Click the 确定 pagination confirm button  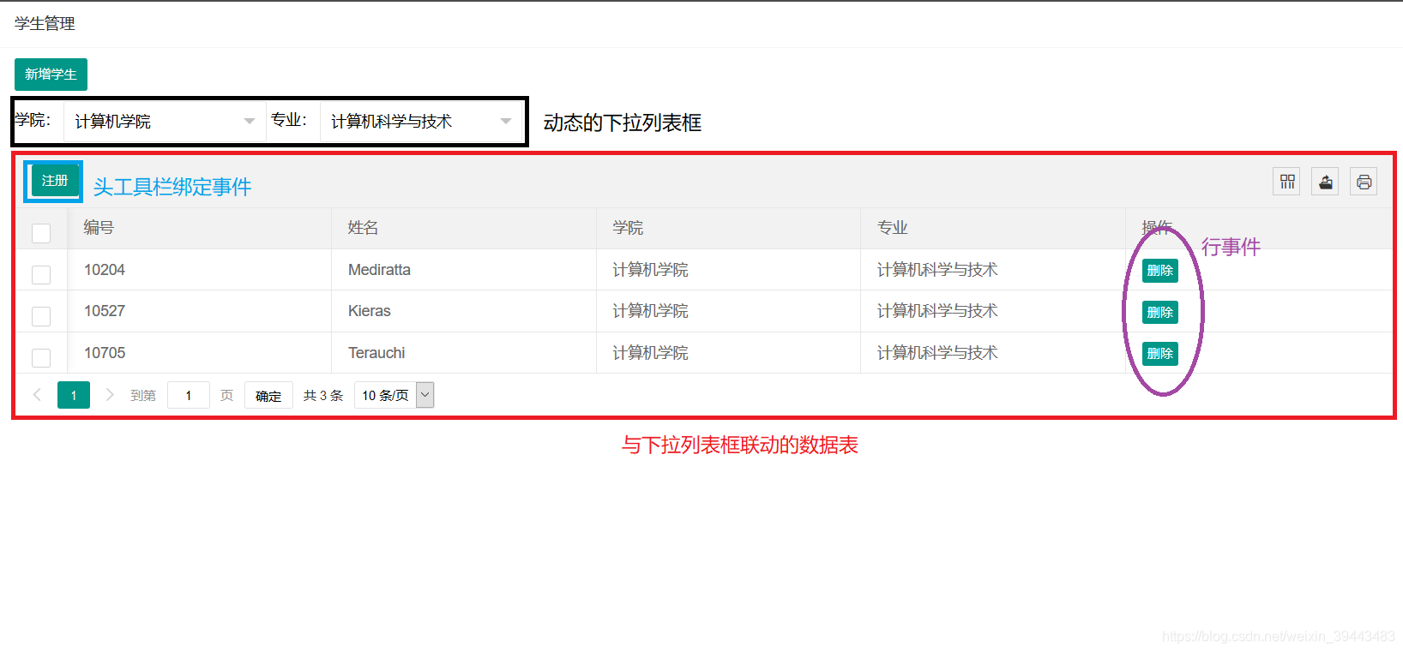pos(268,395)
